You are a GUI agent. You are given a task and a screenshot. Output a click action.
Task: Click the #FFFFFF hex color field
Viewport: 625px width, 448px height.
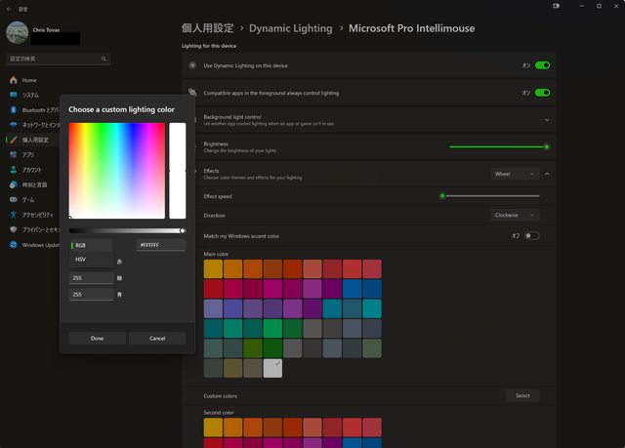[x=161, y=245]
